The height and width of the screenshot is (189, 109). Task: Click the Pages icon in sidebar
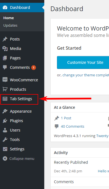(5, 58)
